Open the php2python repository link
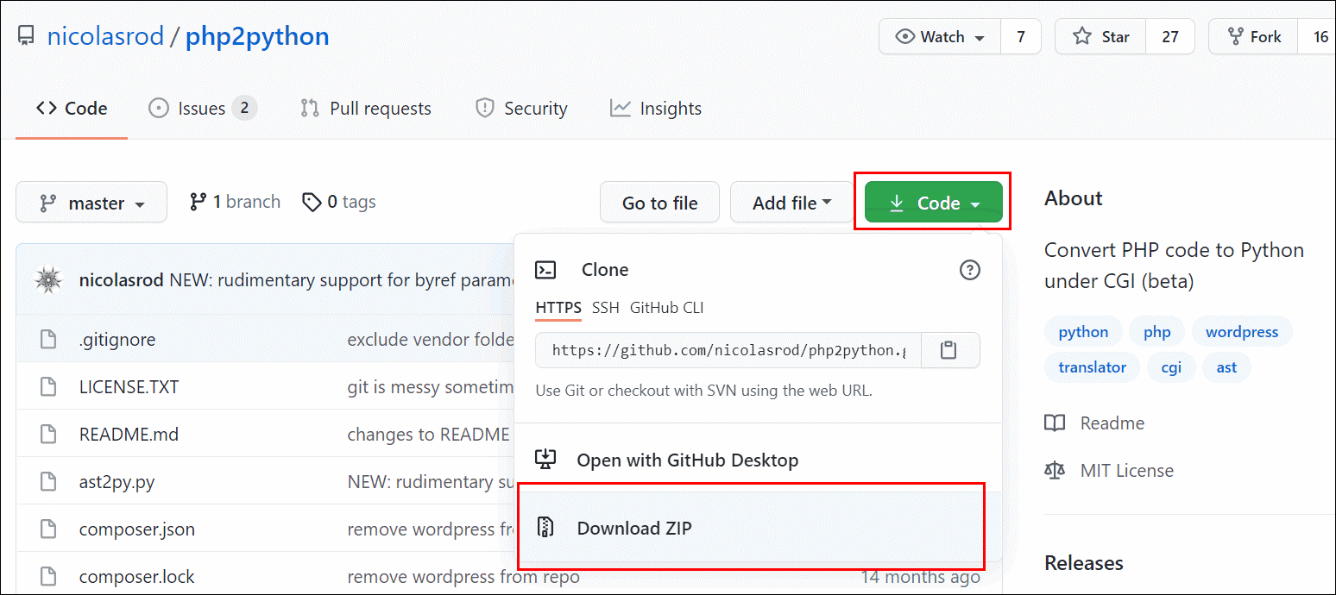 [x=257, y=36]
